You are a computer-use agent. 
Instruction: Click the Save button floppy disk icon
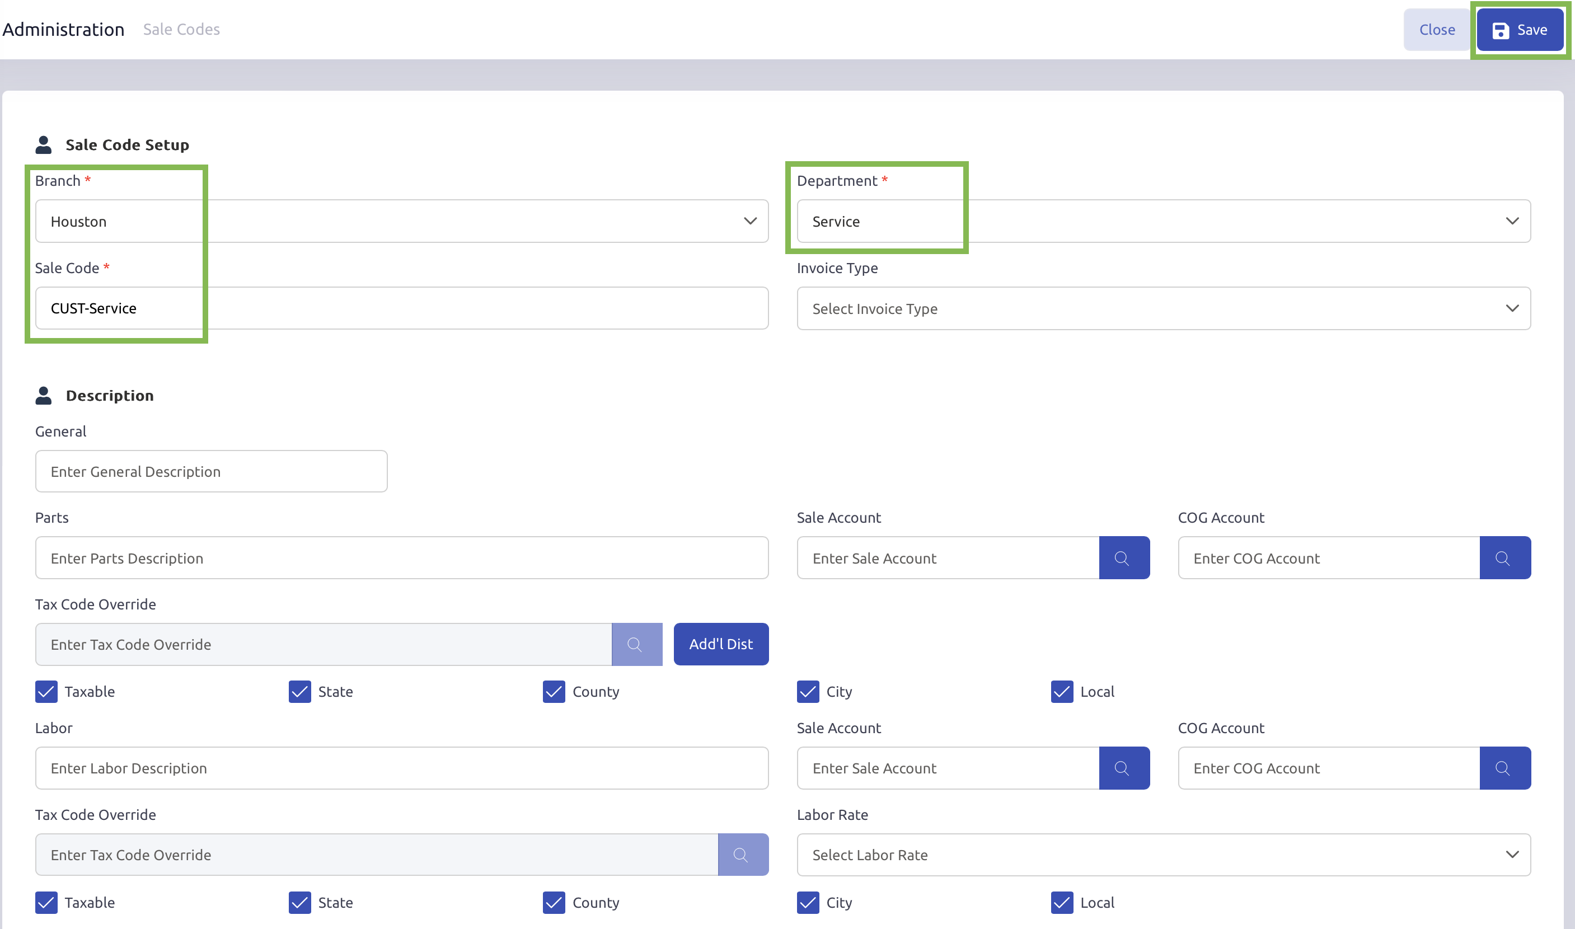(1501, 30)
